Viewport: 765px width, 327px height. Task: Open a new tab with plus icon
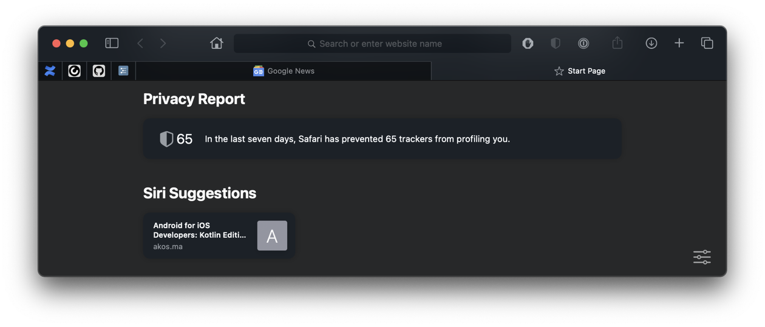(679, 43)
